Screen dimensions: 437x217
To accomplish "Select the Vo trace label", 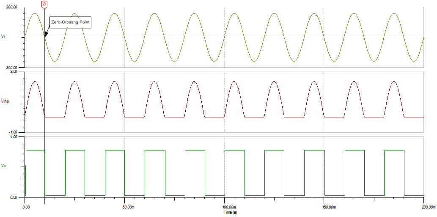I will click(4, 167).
